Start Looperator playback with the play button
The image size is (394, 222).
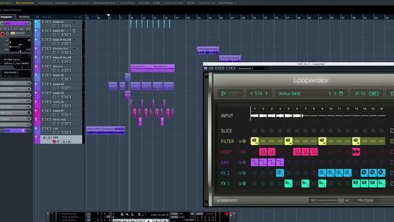(223, 94)
